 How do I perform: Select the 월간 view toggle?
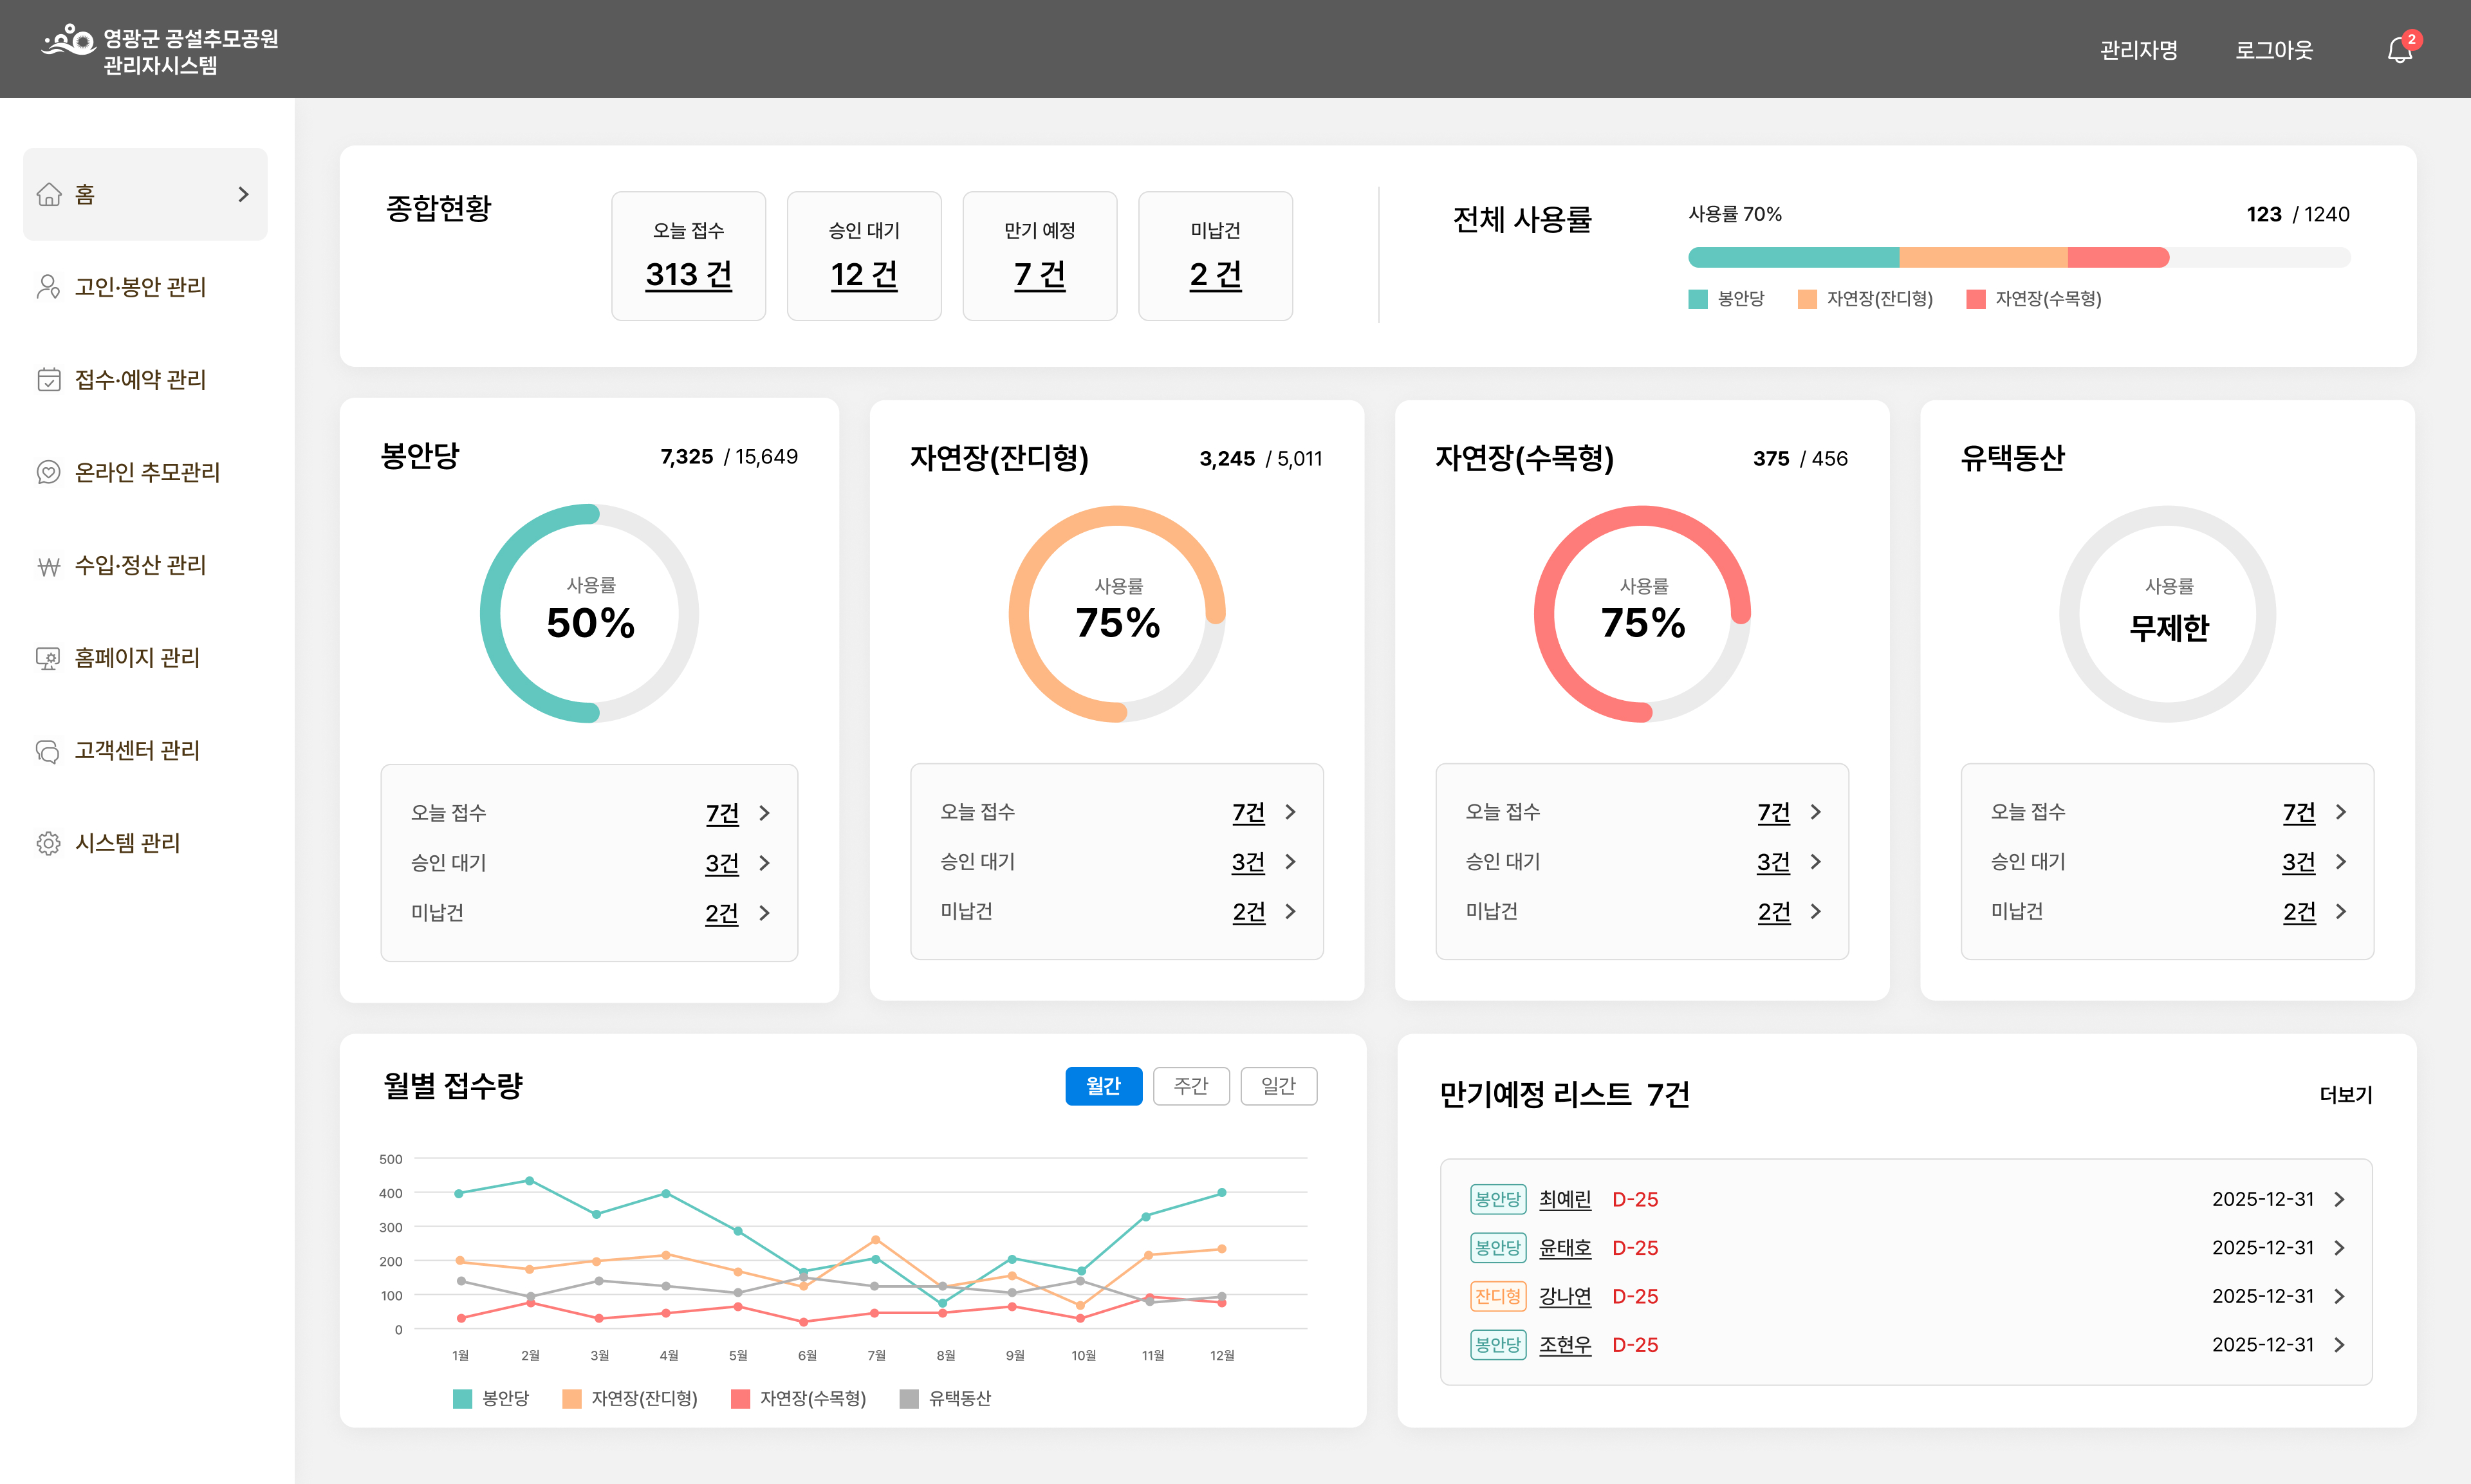(1104, 1086)
